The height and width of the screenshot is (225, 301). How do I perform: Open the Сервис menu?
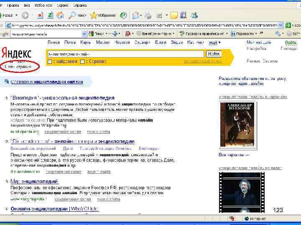[63, 5]
